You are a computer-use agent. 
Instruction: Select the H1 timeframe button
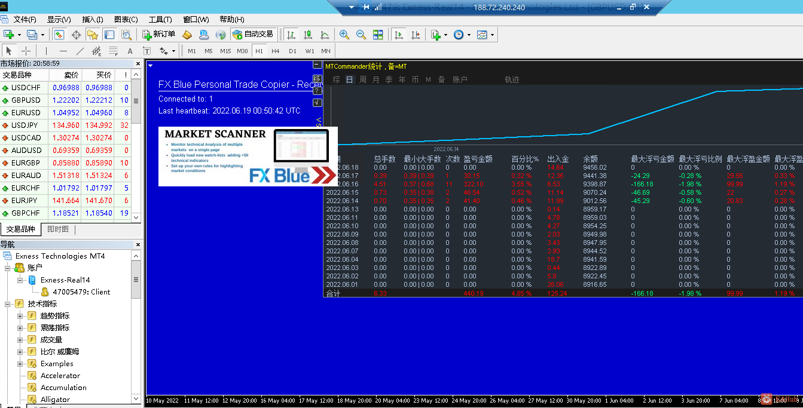click(259, 51)
